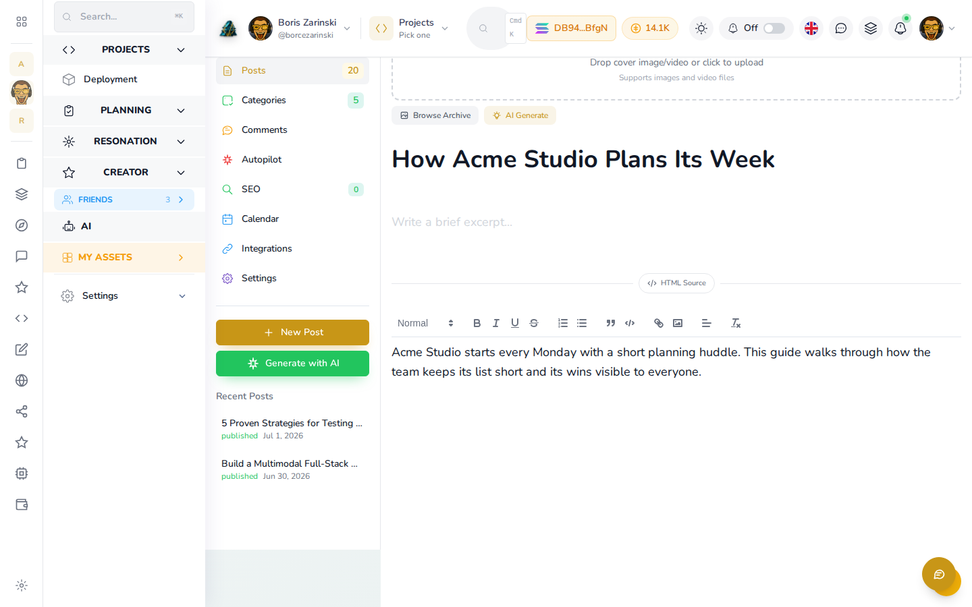Insert a hyperlink in the editor
The image size is (972, 607).
coord(659,323)
